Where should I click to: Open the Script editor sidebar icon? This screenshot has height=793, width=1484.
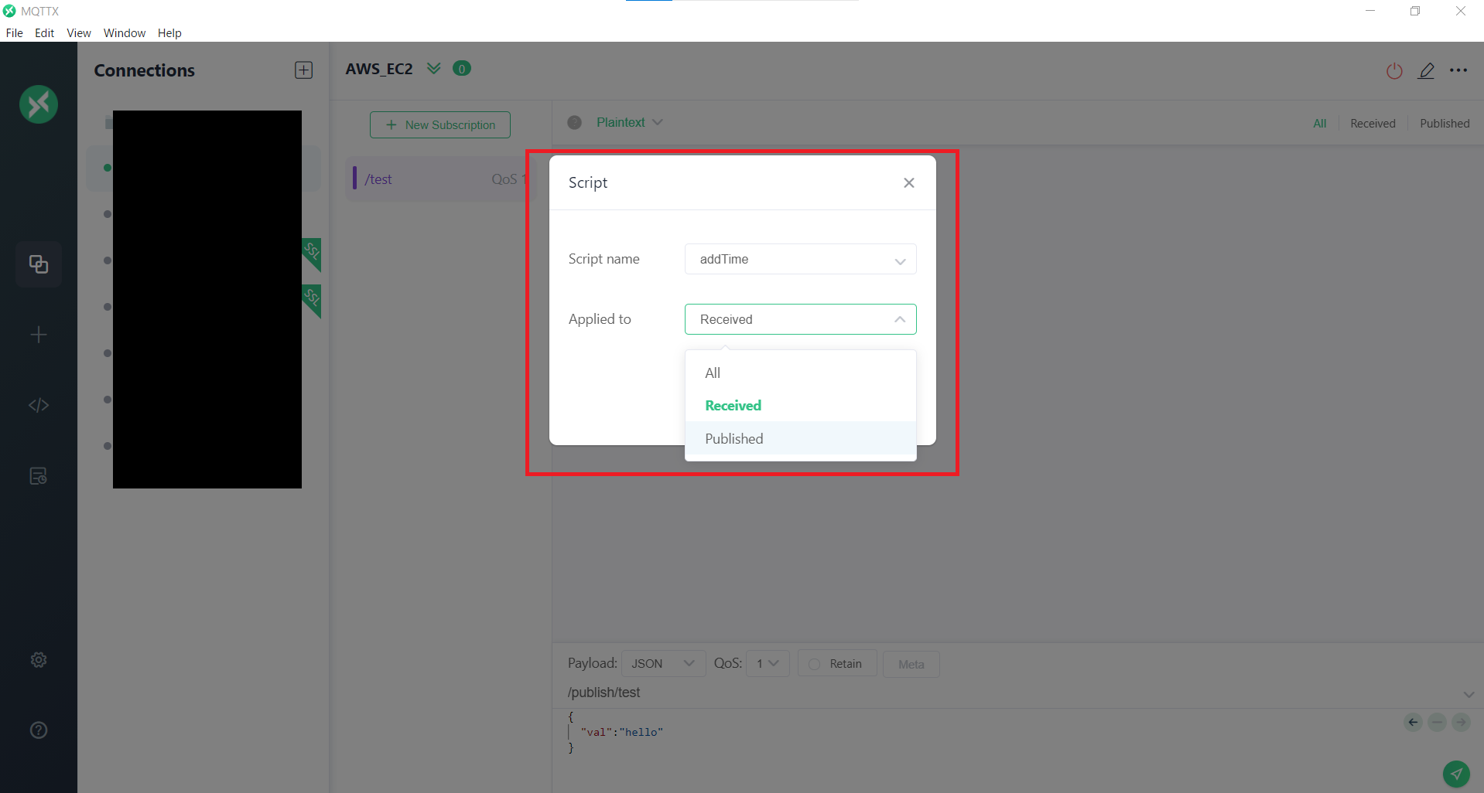click(38, 404)
